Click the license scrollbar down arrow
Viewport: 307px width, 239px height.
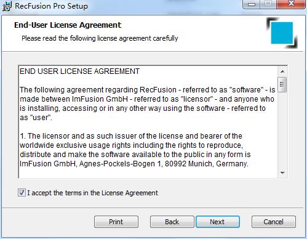click(x=282, y=173)
